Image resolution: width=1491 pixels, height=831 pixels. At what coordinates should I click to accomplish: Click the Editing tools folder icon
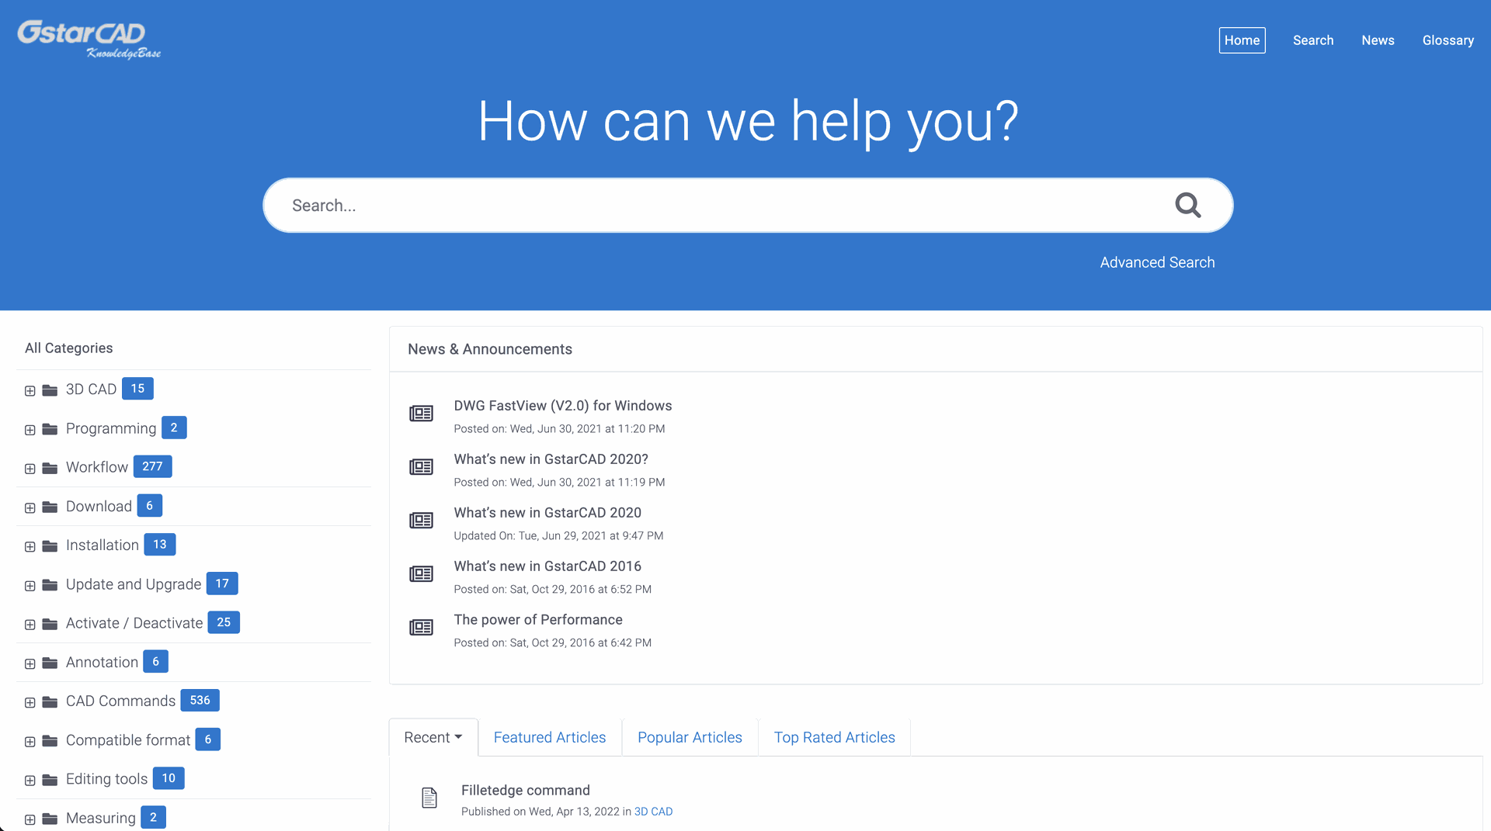(50, 780)
